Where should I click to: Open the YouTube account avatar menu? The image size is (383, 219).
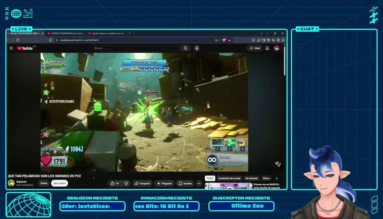276,48
